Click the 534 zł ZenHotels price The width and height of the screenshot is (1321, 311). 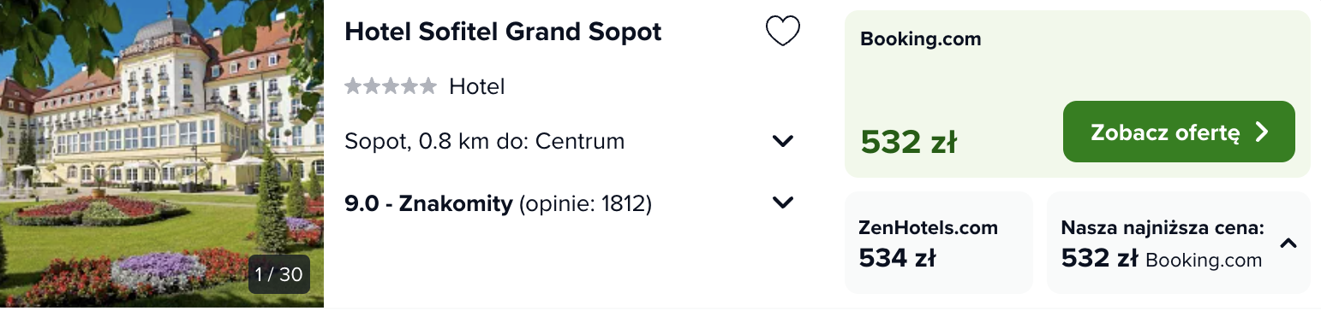(x=897, y=257)
